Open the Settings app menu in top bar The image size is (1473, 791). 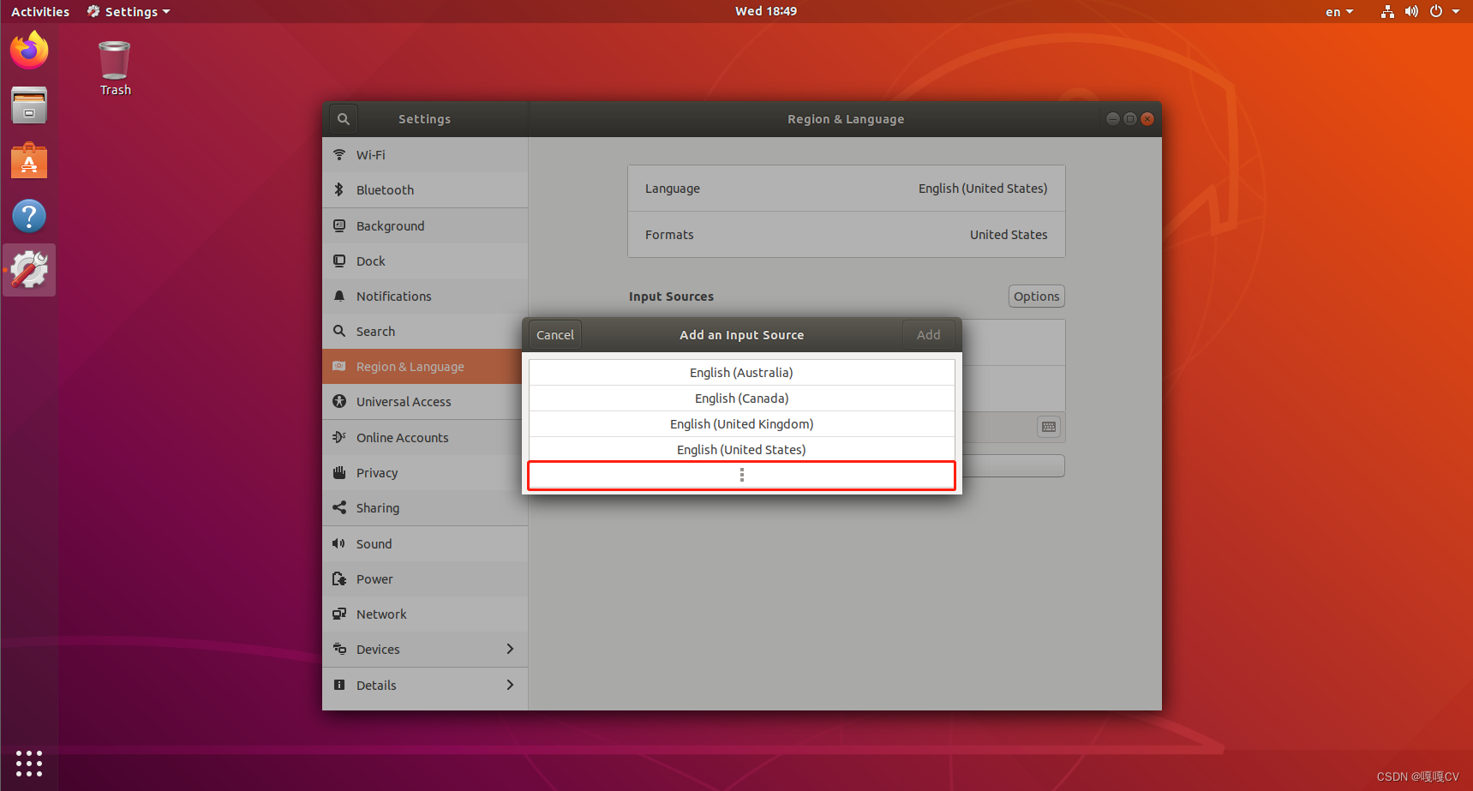coord(129,12)
